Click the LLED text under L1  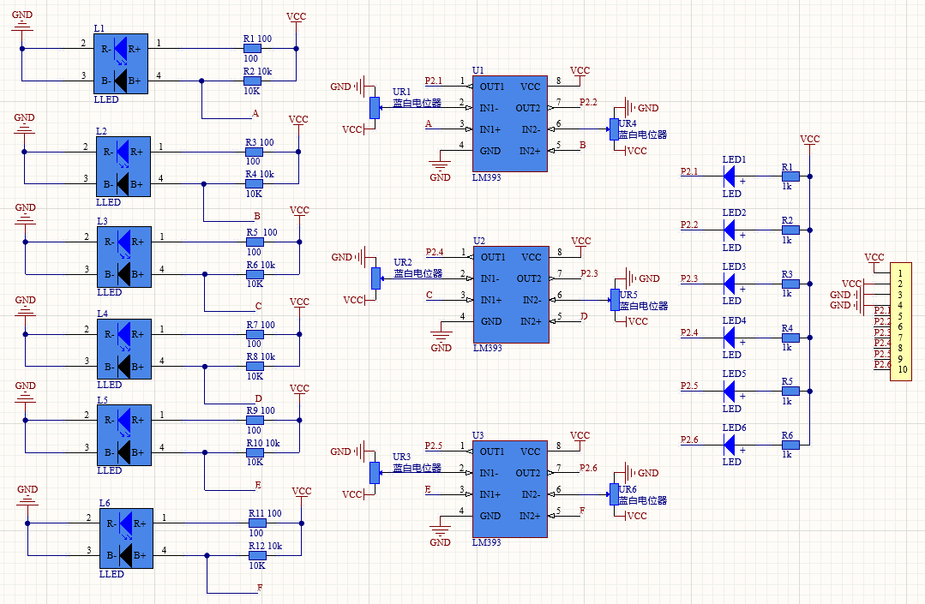tap(106, 99)
